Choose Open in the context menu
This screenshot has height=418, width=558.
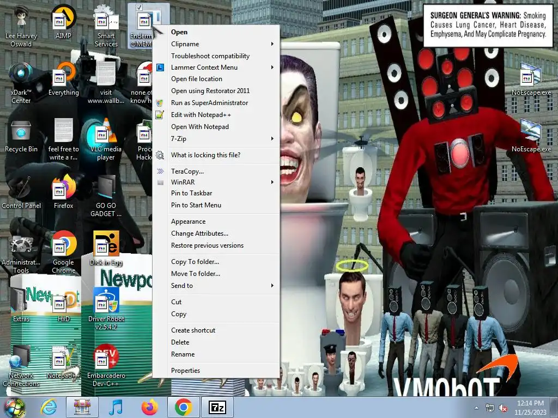(216, 32)
